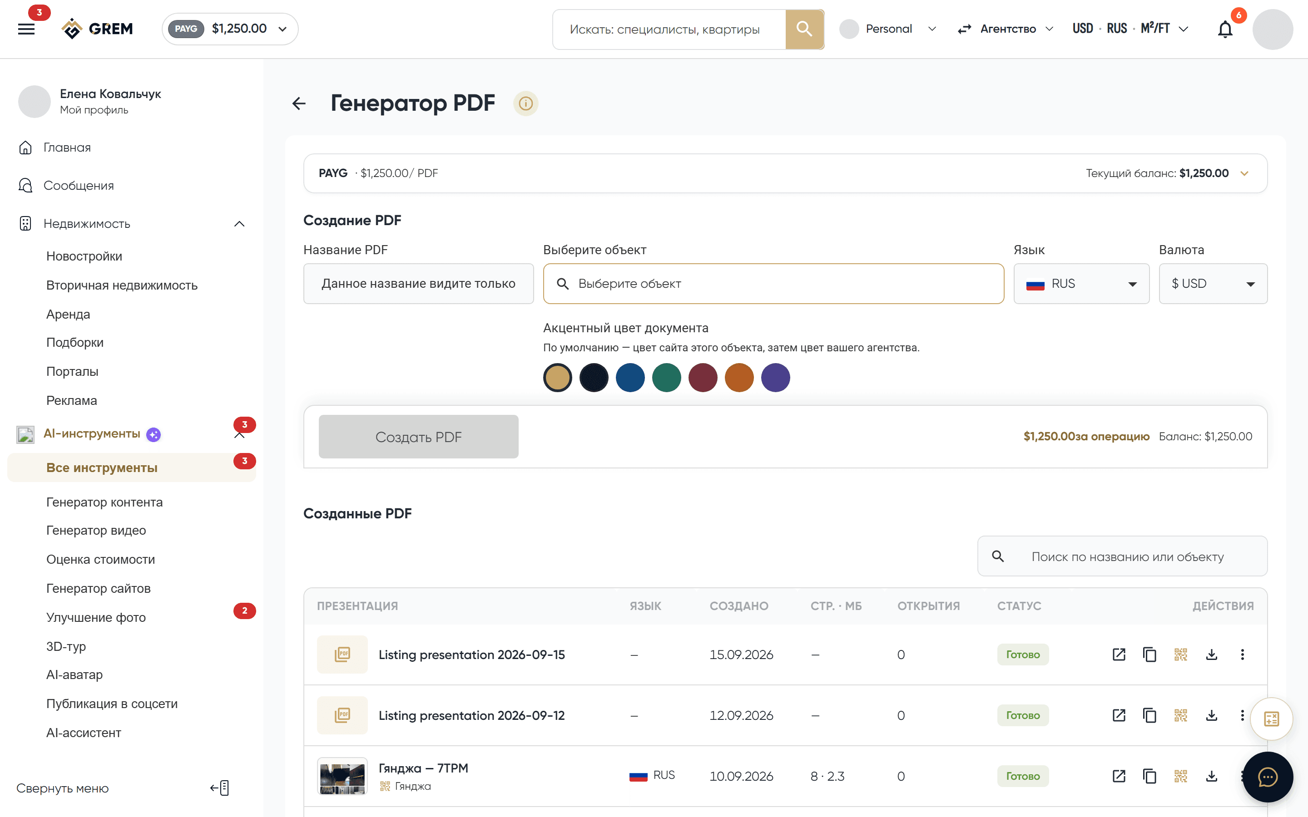Open Listing presentation 2026-09-15 in new tab

pos(1119,655)
